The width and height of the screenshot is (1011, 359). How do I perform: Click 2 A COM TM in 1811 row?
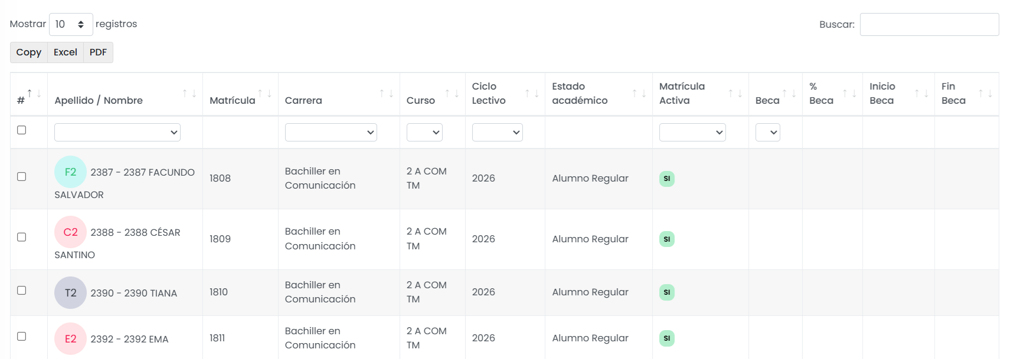pyautogui.click(x=427, y=338)
